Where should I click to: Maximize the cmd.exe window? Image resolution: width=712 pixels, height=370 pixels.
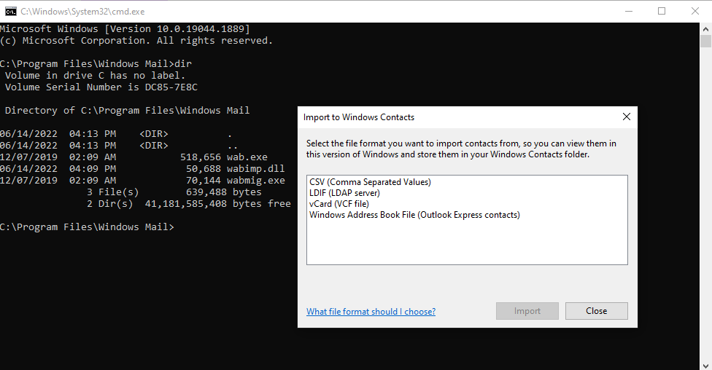coord(662,11)
